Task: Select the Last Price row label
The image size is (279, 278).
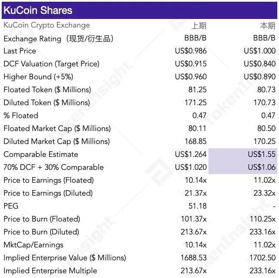Action: (20, 51)
